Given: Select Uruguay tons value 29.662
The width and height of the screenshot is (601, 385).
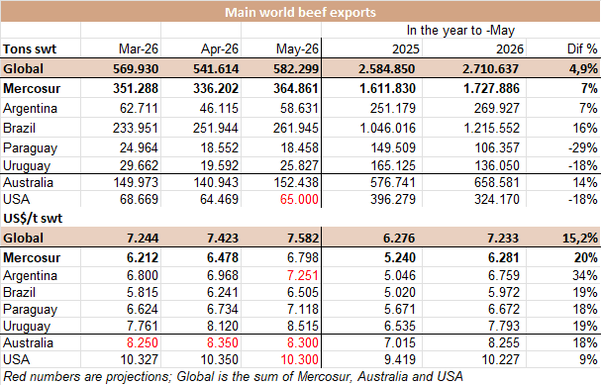Looking at the screenshot, I should (x=139, y=165).
